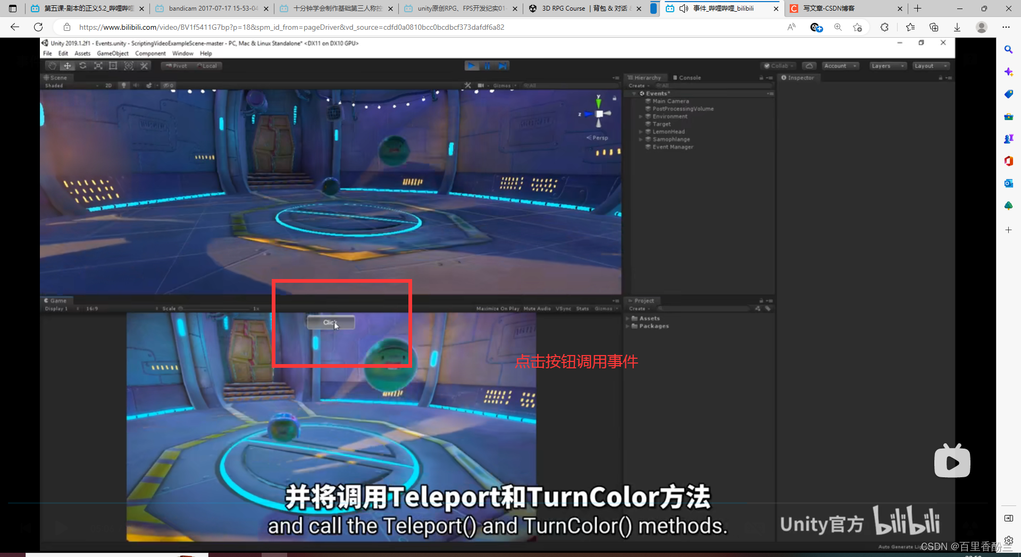Image resolution: width=1021 pixels, height=557 pixels.
Task: Open the Component menu
Action: click(150, 54)
